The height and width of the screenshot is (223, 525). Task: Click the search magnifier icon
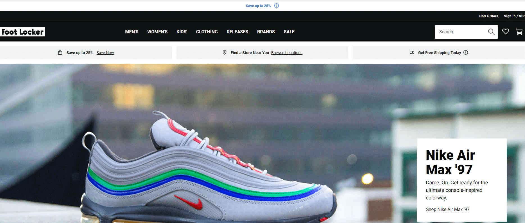(491, 32)
